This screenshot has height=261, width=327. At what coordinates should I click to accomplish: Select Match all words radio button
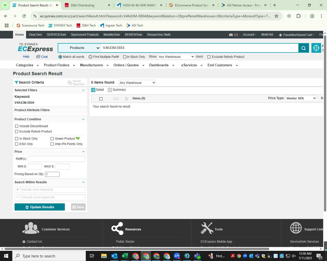(x=60, y=57)
